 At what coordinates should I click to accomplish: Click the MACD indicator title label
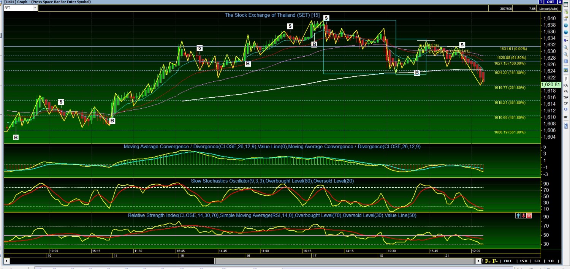[272, 146]
